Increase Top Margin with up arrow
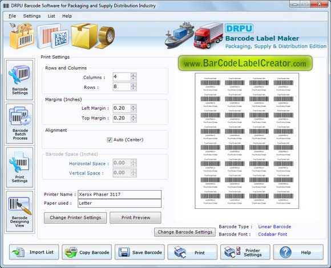Screen dimensions: 331x268 point(133,116)
